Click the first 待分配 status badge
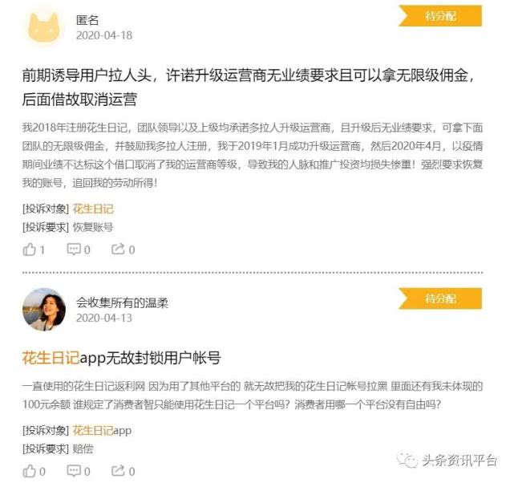Image resolution: width=514 pixels, height=483 pixels. click(x=440, y=16)
